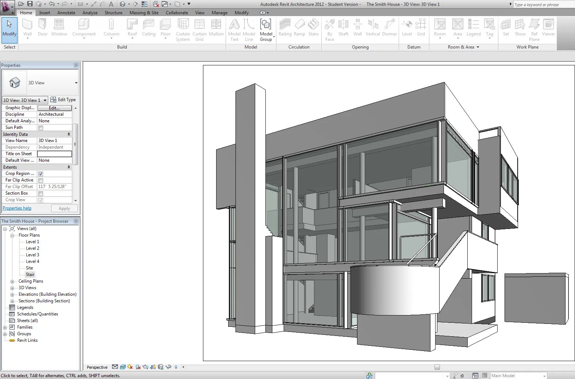Click the Open file icon in quick access toolbar
The width and height of the screenshot is (575, 379).
pyautogui.click(x=21, y=4)
